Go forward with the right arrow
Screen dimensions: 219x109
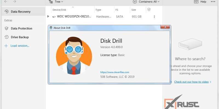coord(15,2)
